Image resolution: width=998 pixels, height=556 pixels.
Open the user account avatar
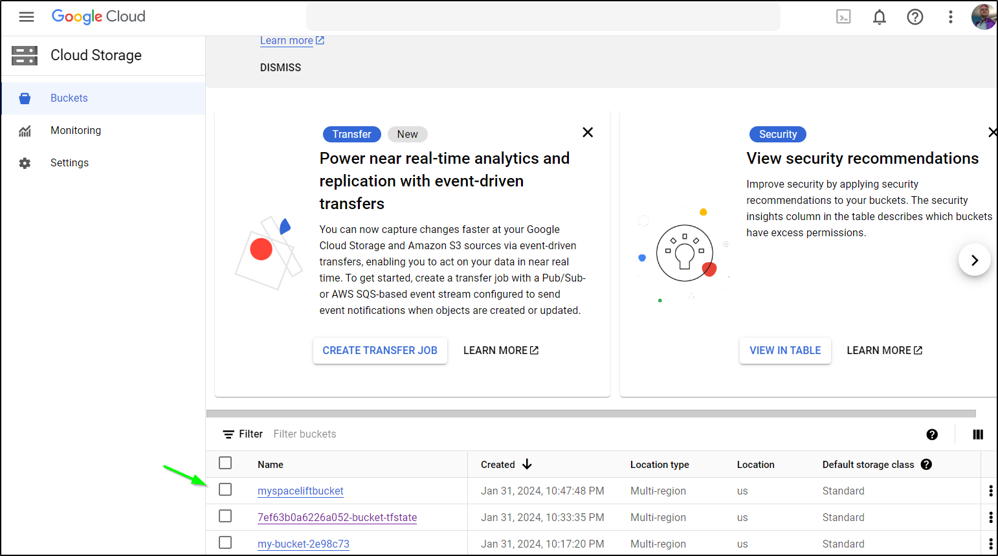[984, 17]
